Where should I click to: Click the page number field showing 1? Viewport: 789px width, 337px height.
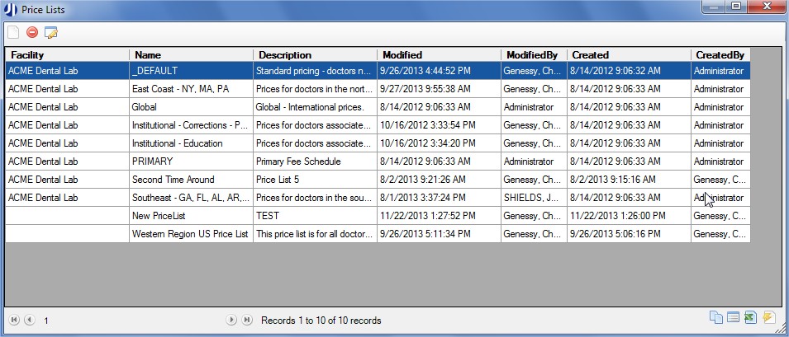coord(47,320)
